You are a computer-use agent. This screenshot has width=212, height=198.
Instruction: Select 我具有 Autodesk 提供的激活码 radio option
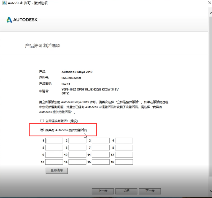pos(42,130)
